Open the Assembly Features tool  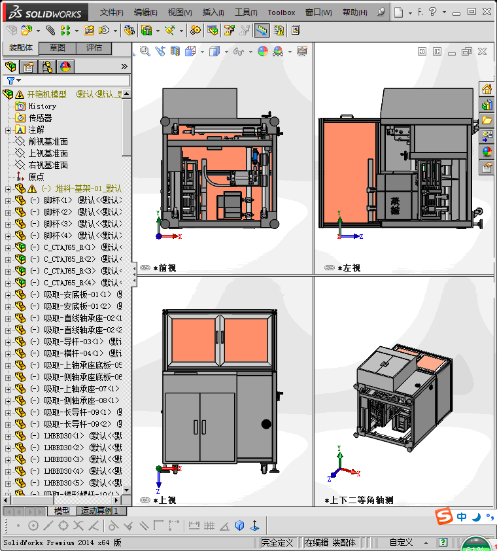point(146,31)
